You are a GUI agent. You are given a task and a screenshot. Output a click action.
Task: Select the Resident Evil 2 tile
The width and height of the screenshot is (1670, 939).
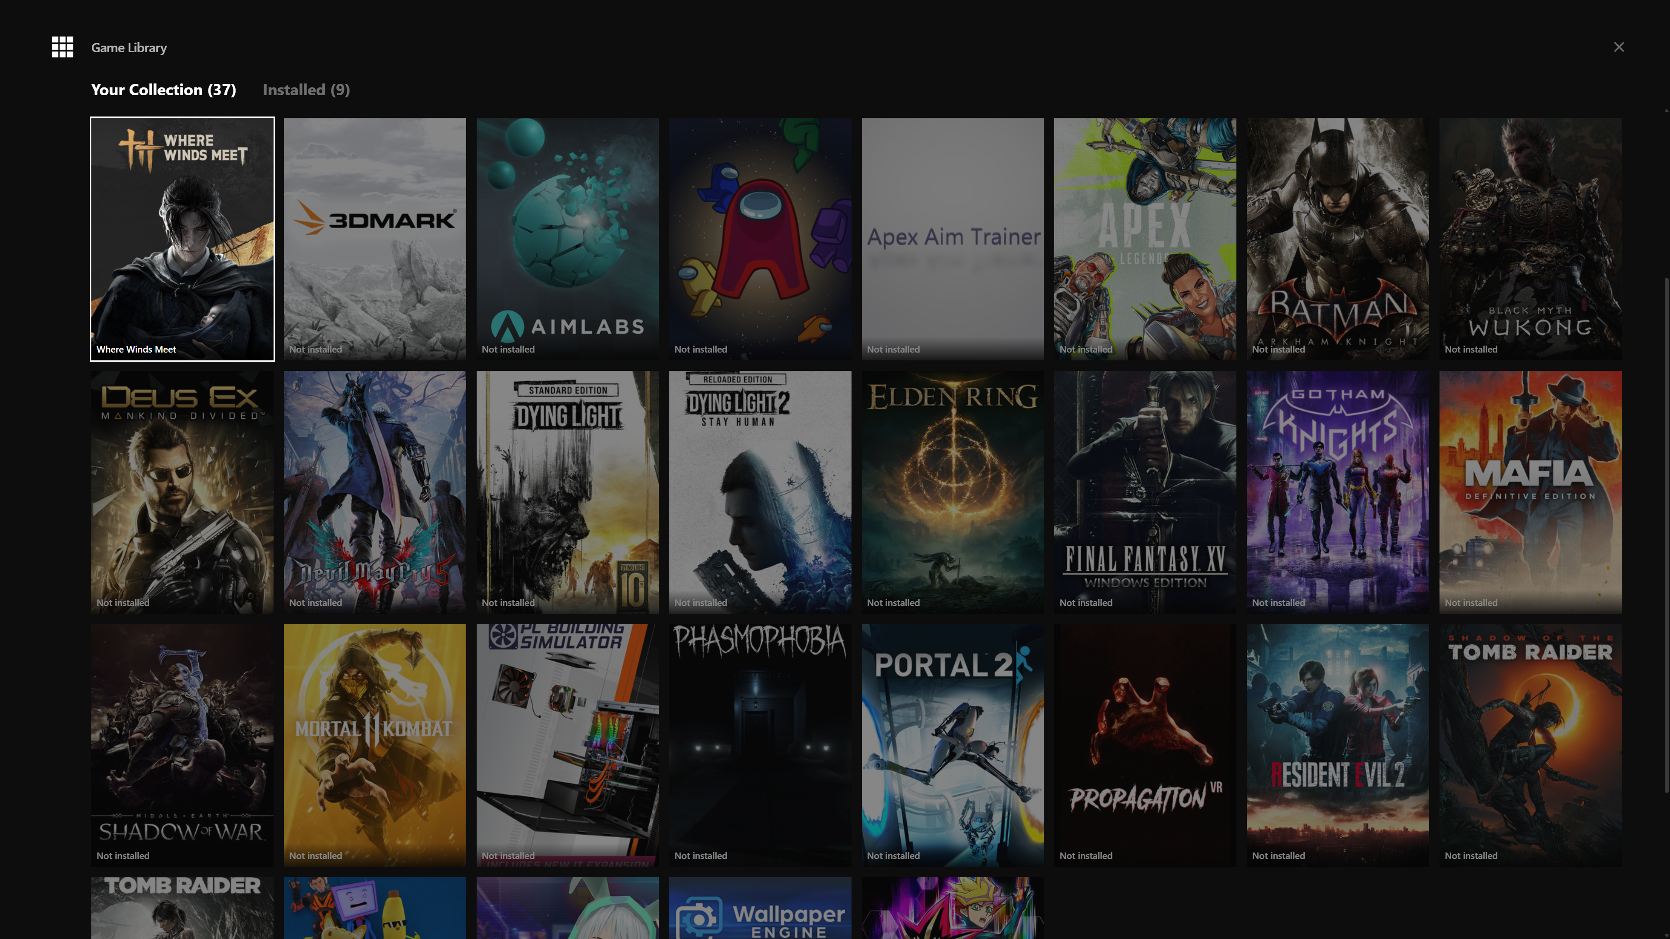coord(1337,745)
